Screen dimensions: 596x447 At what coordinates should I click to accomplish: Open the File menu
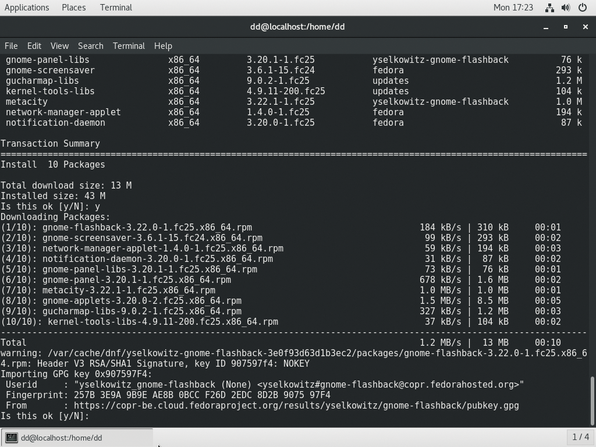coord(11,46)
